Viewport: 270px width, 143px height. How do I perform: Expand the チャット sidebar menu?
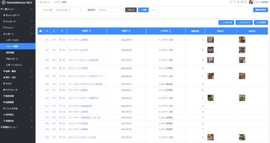[x=18, y=28]
